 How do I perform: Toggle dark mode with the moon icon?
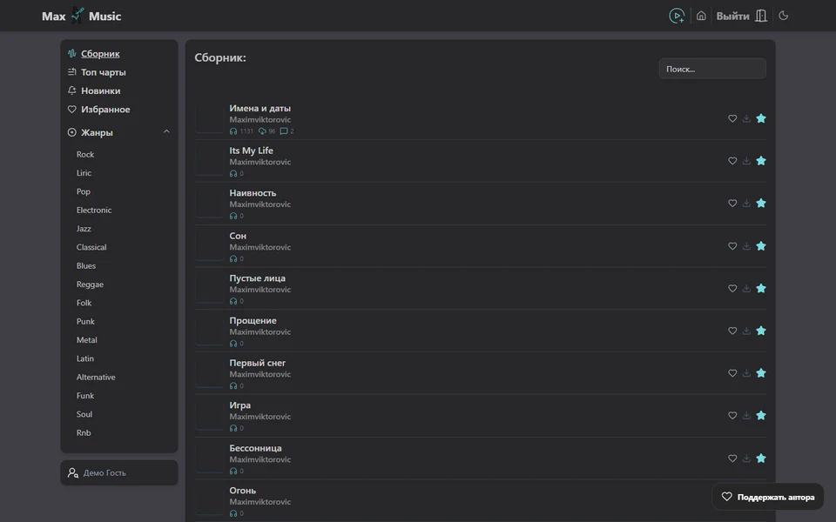pyautogui.click(x=783, y=16)
